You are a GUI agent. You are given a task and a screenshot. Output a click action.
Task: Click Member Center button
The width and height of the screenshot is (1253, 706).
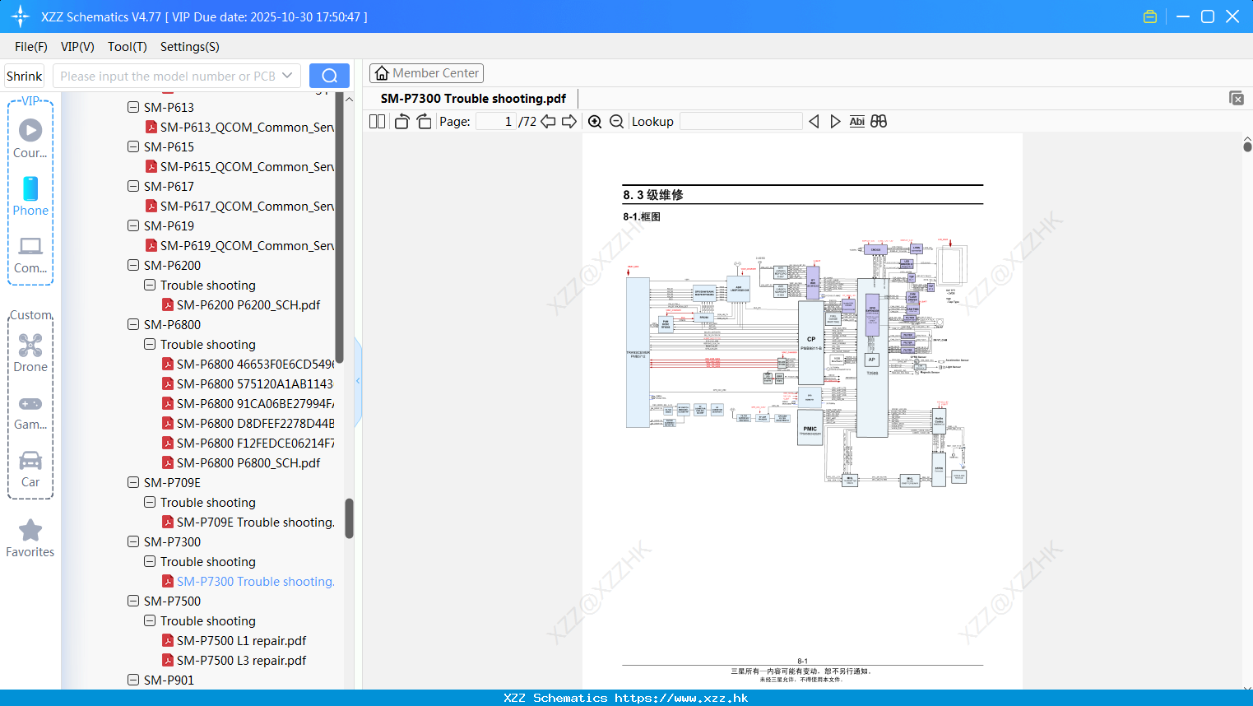coord(426,73)
